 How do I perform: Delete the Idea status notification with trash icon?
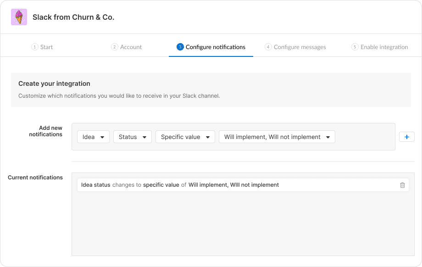click(402, 185)
